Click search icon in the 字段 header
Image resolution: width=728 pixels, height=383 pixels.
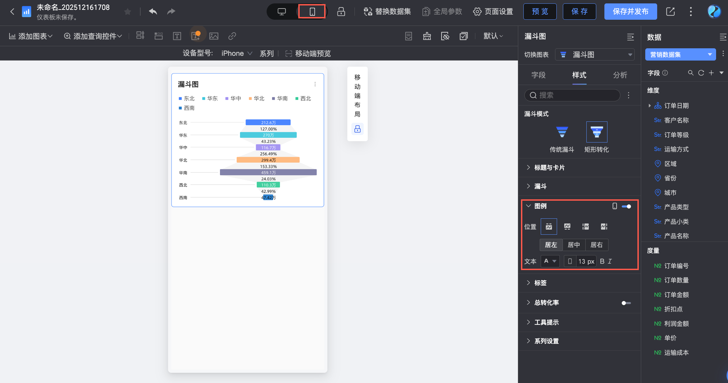[691, 73]
